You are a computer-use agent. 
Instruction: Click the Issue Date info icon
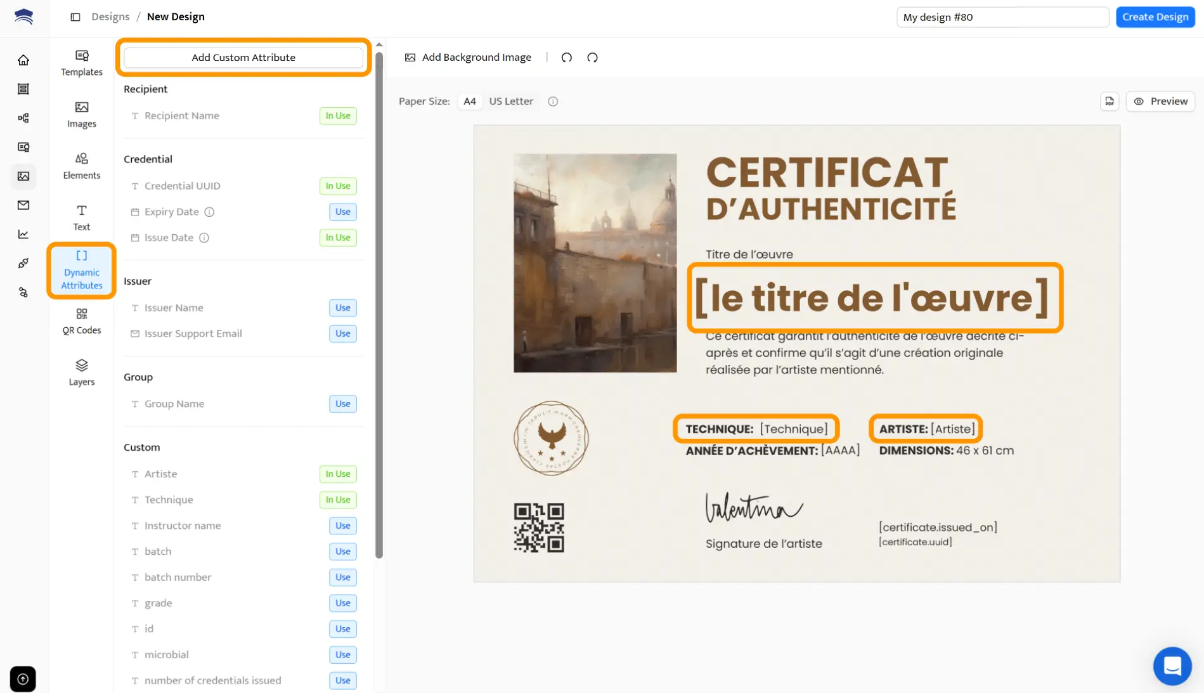204,238
